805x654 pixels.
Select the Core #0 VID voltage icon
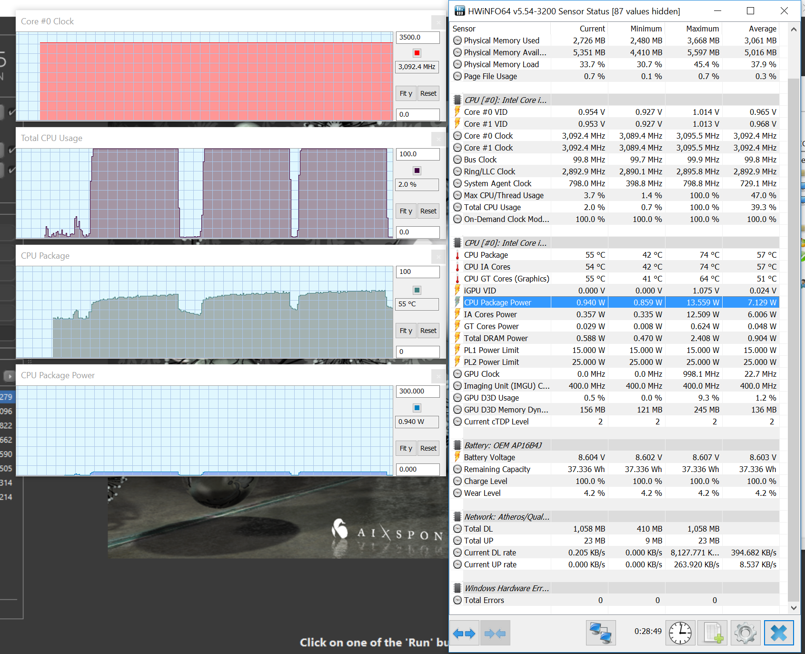coord(457,112)
